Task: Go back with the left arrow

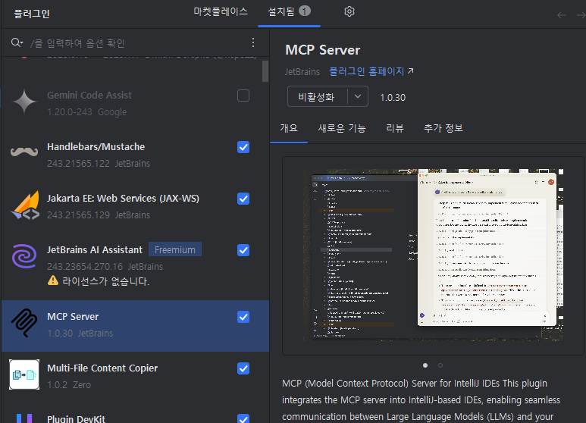Action: point(561,15)
